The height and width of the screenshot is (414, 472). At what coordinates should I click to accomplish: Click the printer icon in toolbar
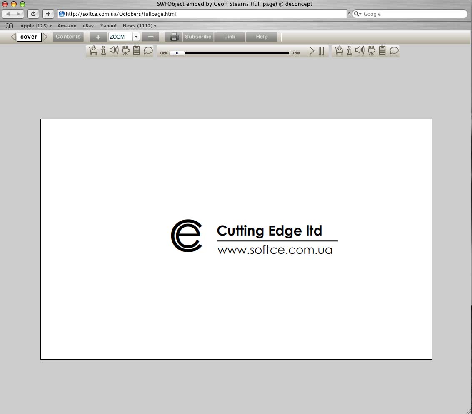coord(174,37)
